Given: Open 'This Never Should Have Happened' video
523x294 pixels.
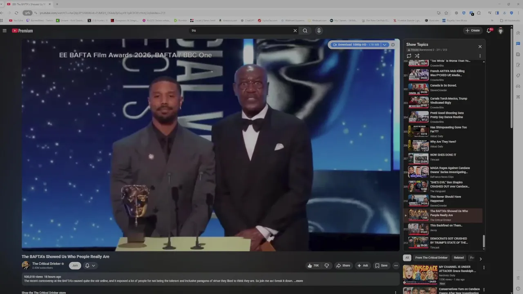Looking at the screenshot, I should point(444,200).
